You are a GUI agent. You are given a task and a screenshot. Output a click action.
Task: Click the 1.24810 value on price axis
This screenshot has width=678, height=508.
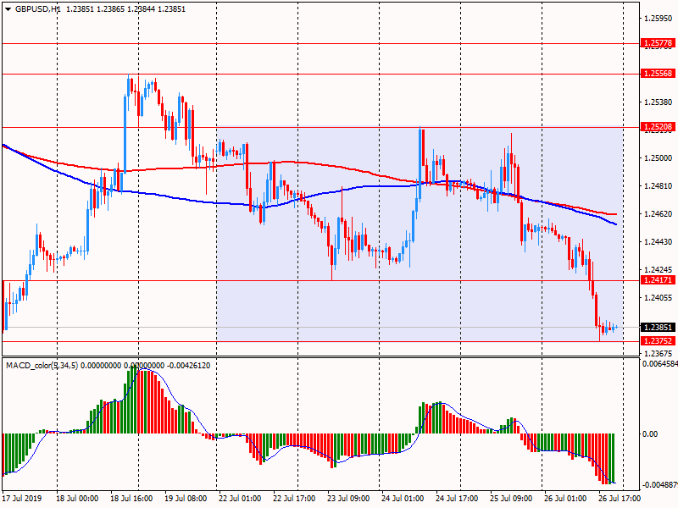[659, 186]
